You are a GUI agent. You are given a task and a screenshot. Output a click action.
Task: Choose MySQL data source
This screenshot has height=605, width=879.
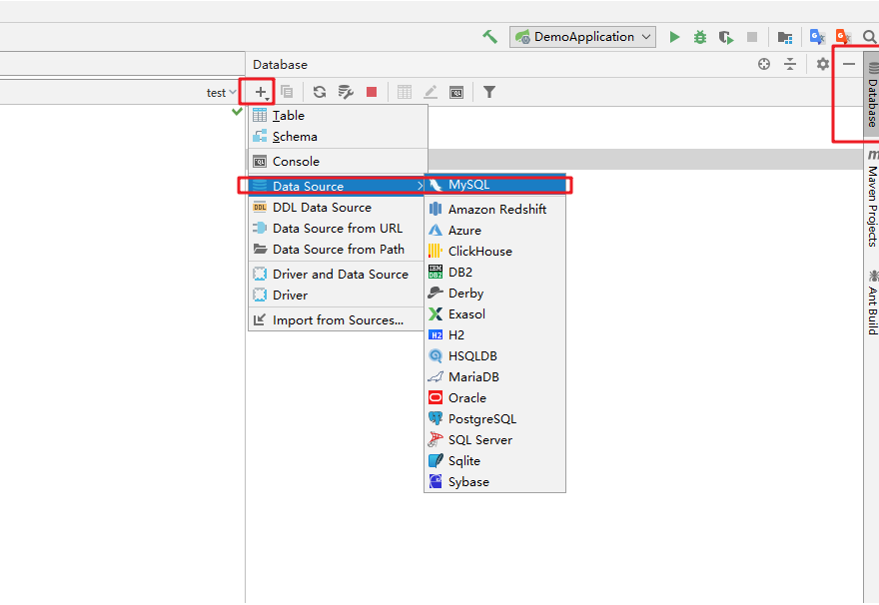pos(495,185)
